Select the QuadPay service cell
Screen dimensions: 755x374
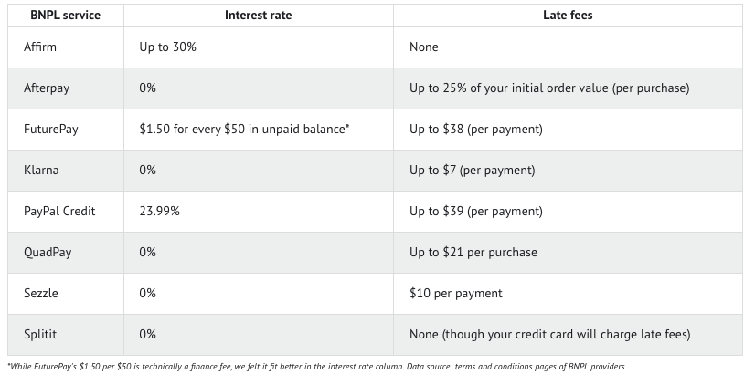[66, 253]
